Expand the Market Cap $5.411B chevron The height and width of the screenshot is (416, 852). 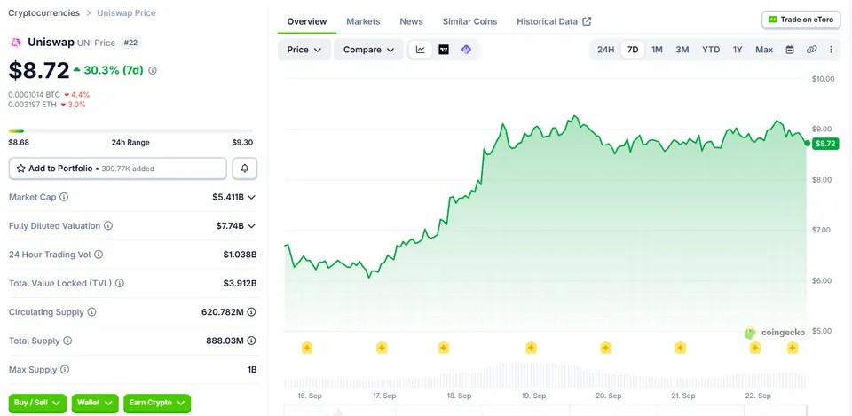click(x=251, y=197)
